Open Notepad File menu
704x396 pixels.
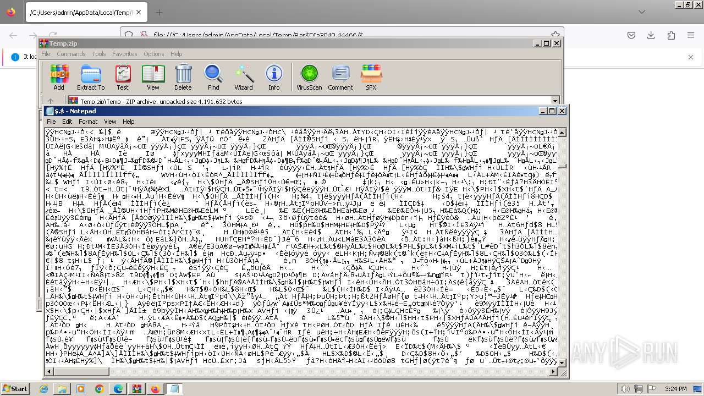51,122
